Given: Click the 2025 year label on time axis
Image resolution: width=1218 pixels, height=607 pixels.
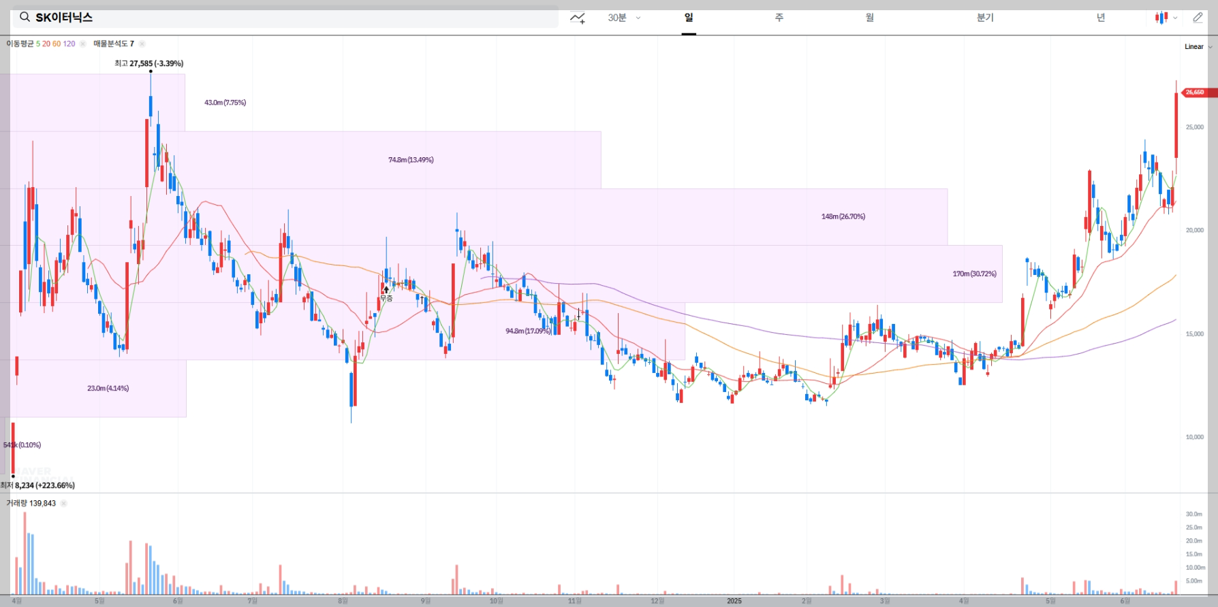Looking at the screenshot, I should 734,601.
